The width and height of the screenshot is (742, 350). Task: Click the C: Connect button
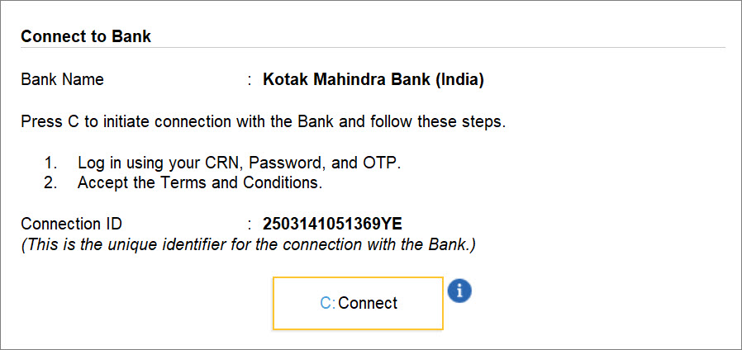click(x=358, y=303)
